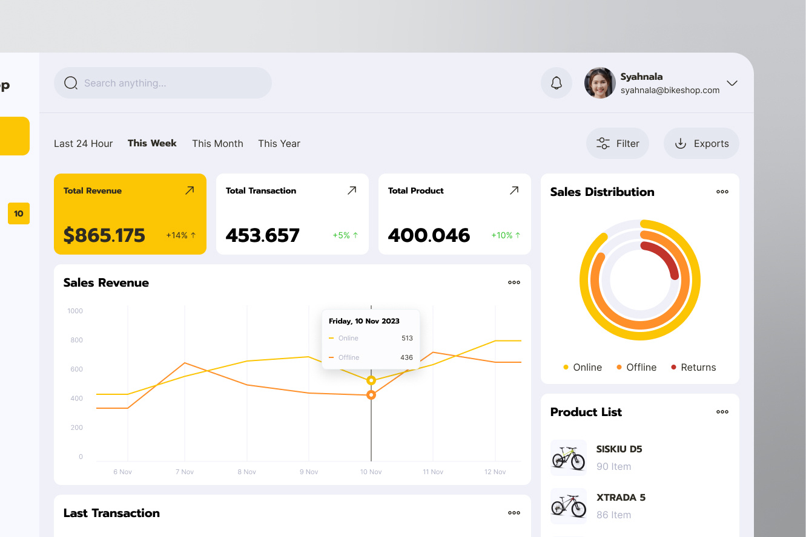Open the notification bell
Image resolution: width=806 pixels, height=537 pixels.
(556, 83)
